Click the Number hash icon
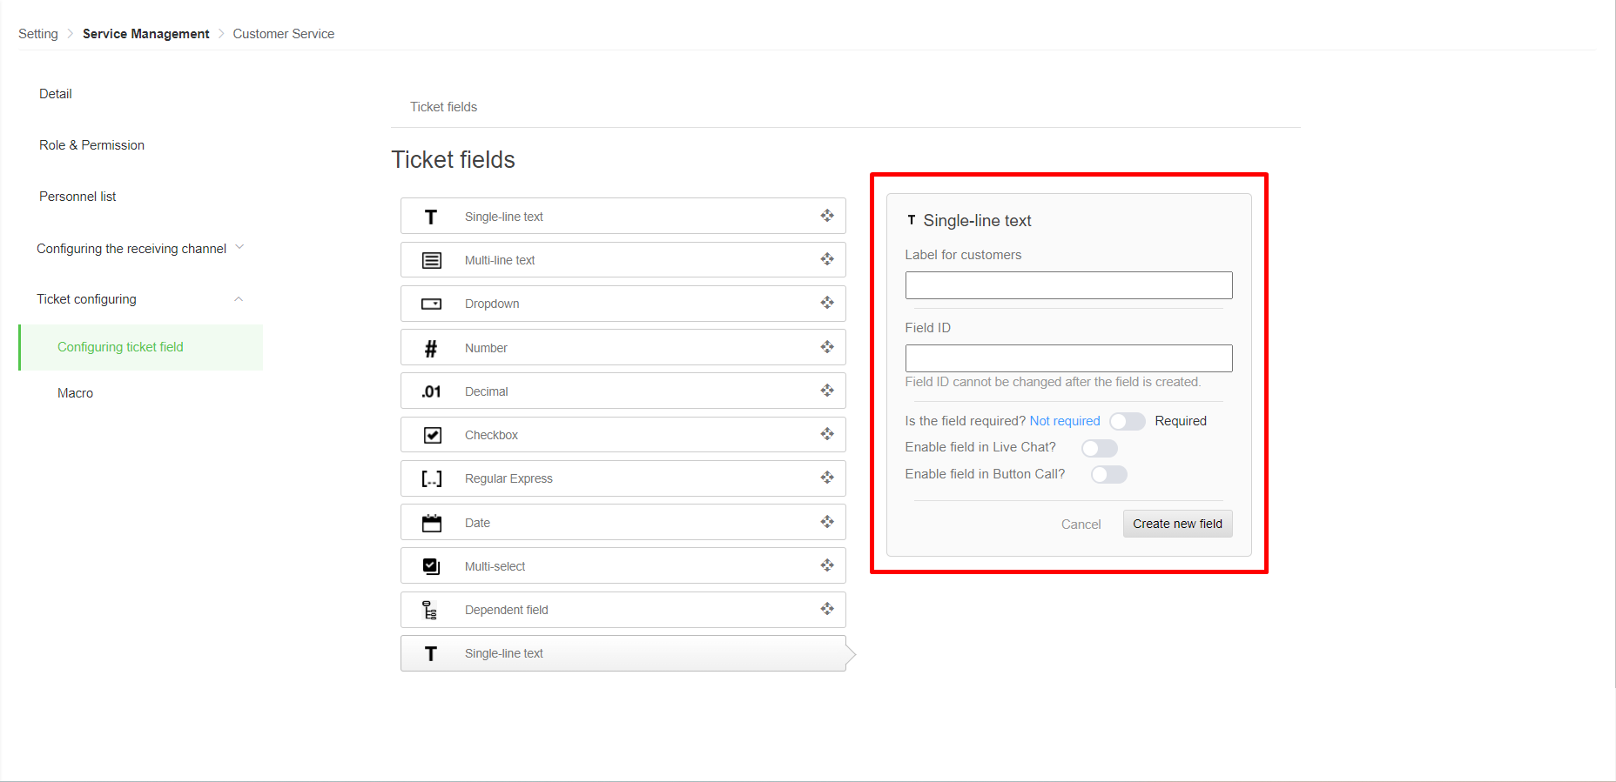1616x782 pixels. tap(431, 348)
